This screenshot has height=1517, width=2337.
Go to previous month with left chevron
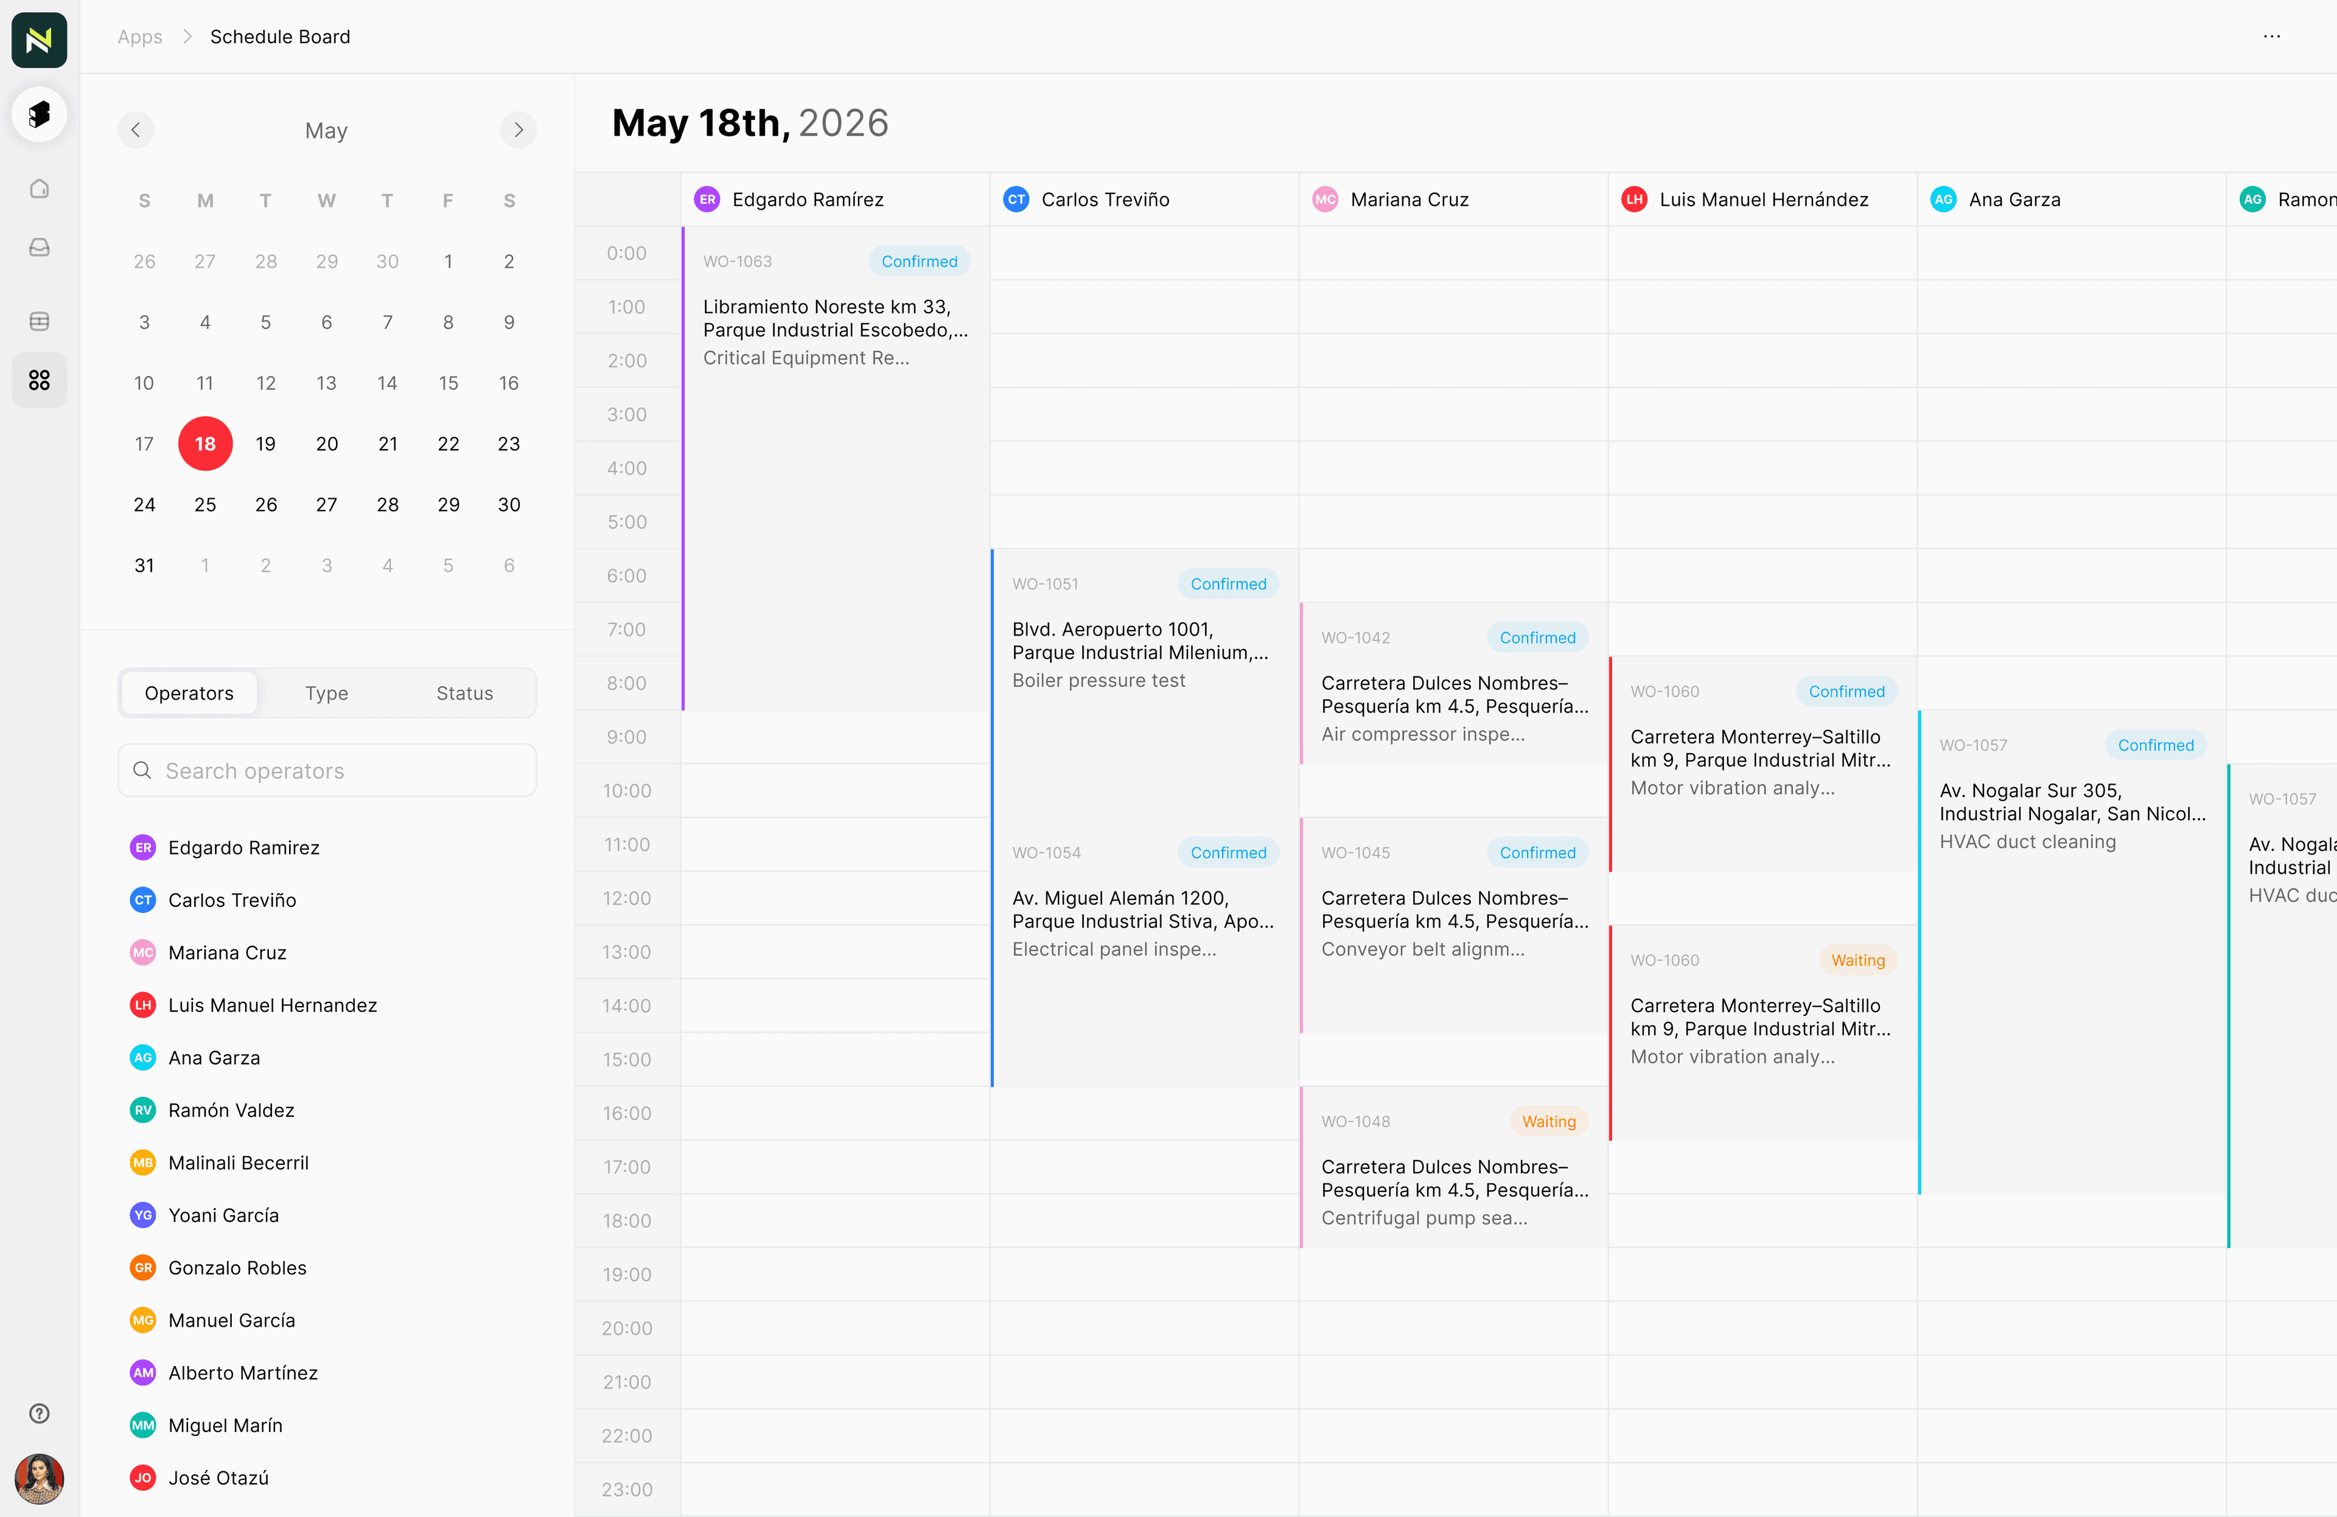click(136, 130)
